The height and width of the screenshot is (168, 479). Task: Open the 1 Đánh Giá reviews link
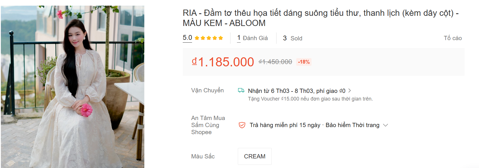252,38
